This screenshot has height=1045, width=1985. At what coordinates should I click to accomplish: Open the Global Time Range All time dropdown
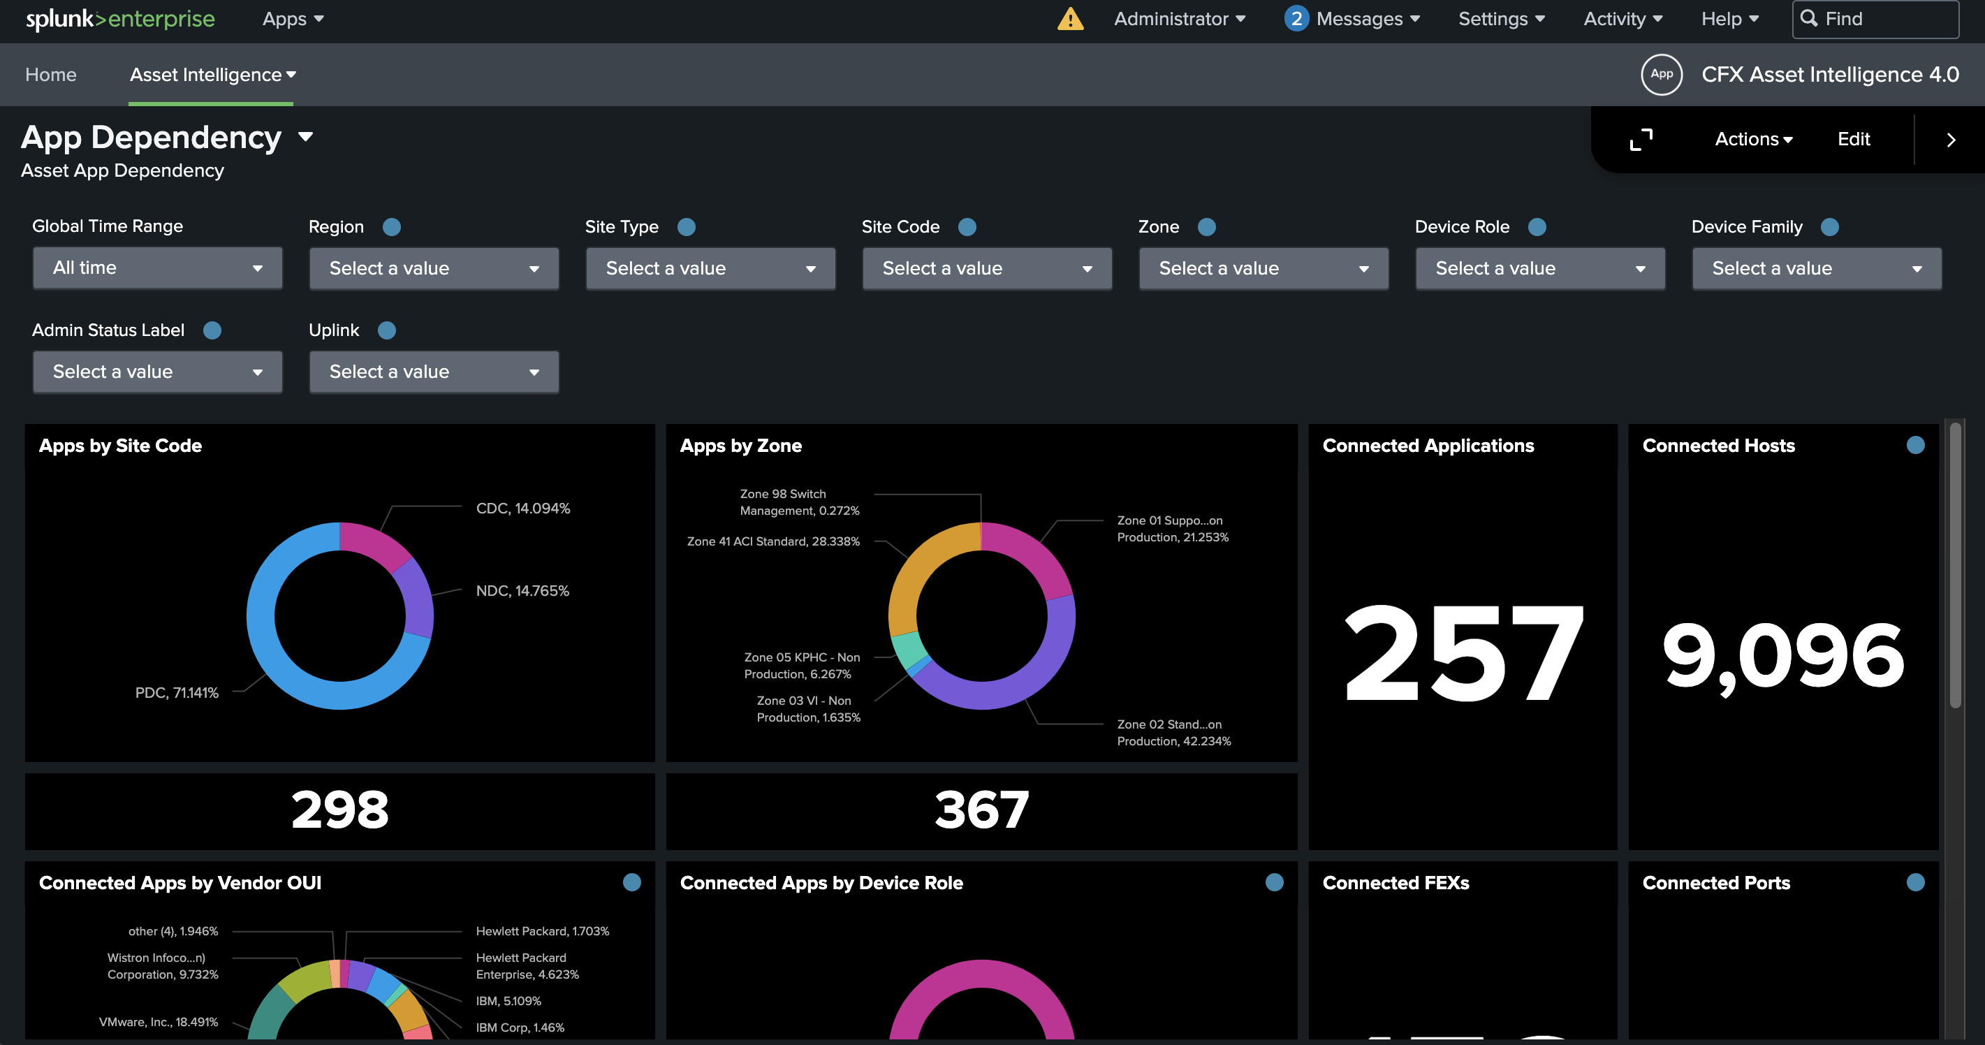coord(157,268)
